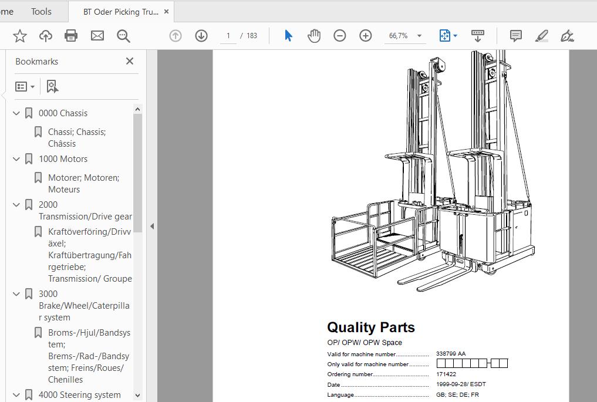
Task: Add a comment with speech bubble icon
Action: (x=516, y=36)
